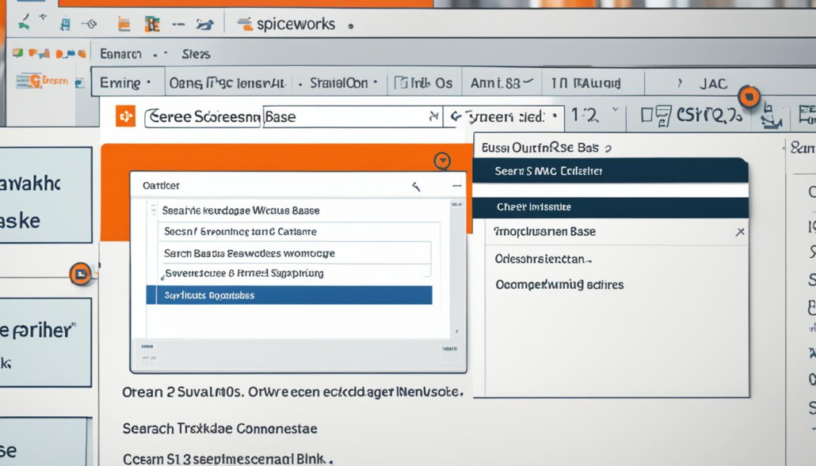Screen dimensions: 816x466
Task: Expand the 1·2 dropdown
Action: pos(594,115)
